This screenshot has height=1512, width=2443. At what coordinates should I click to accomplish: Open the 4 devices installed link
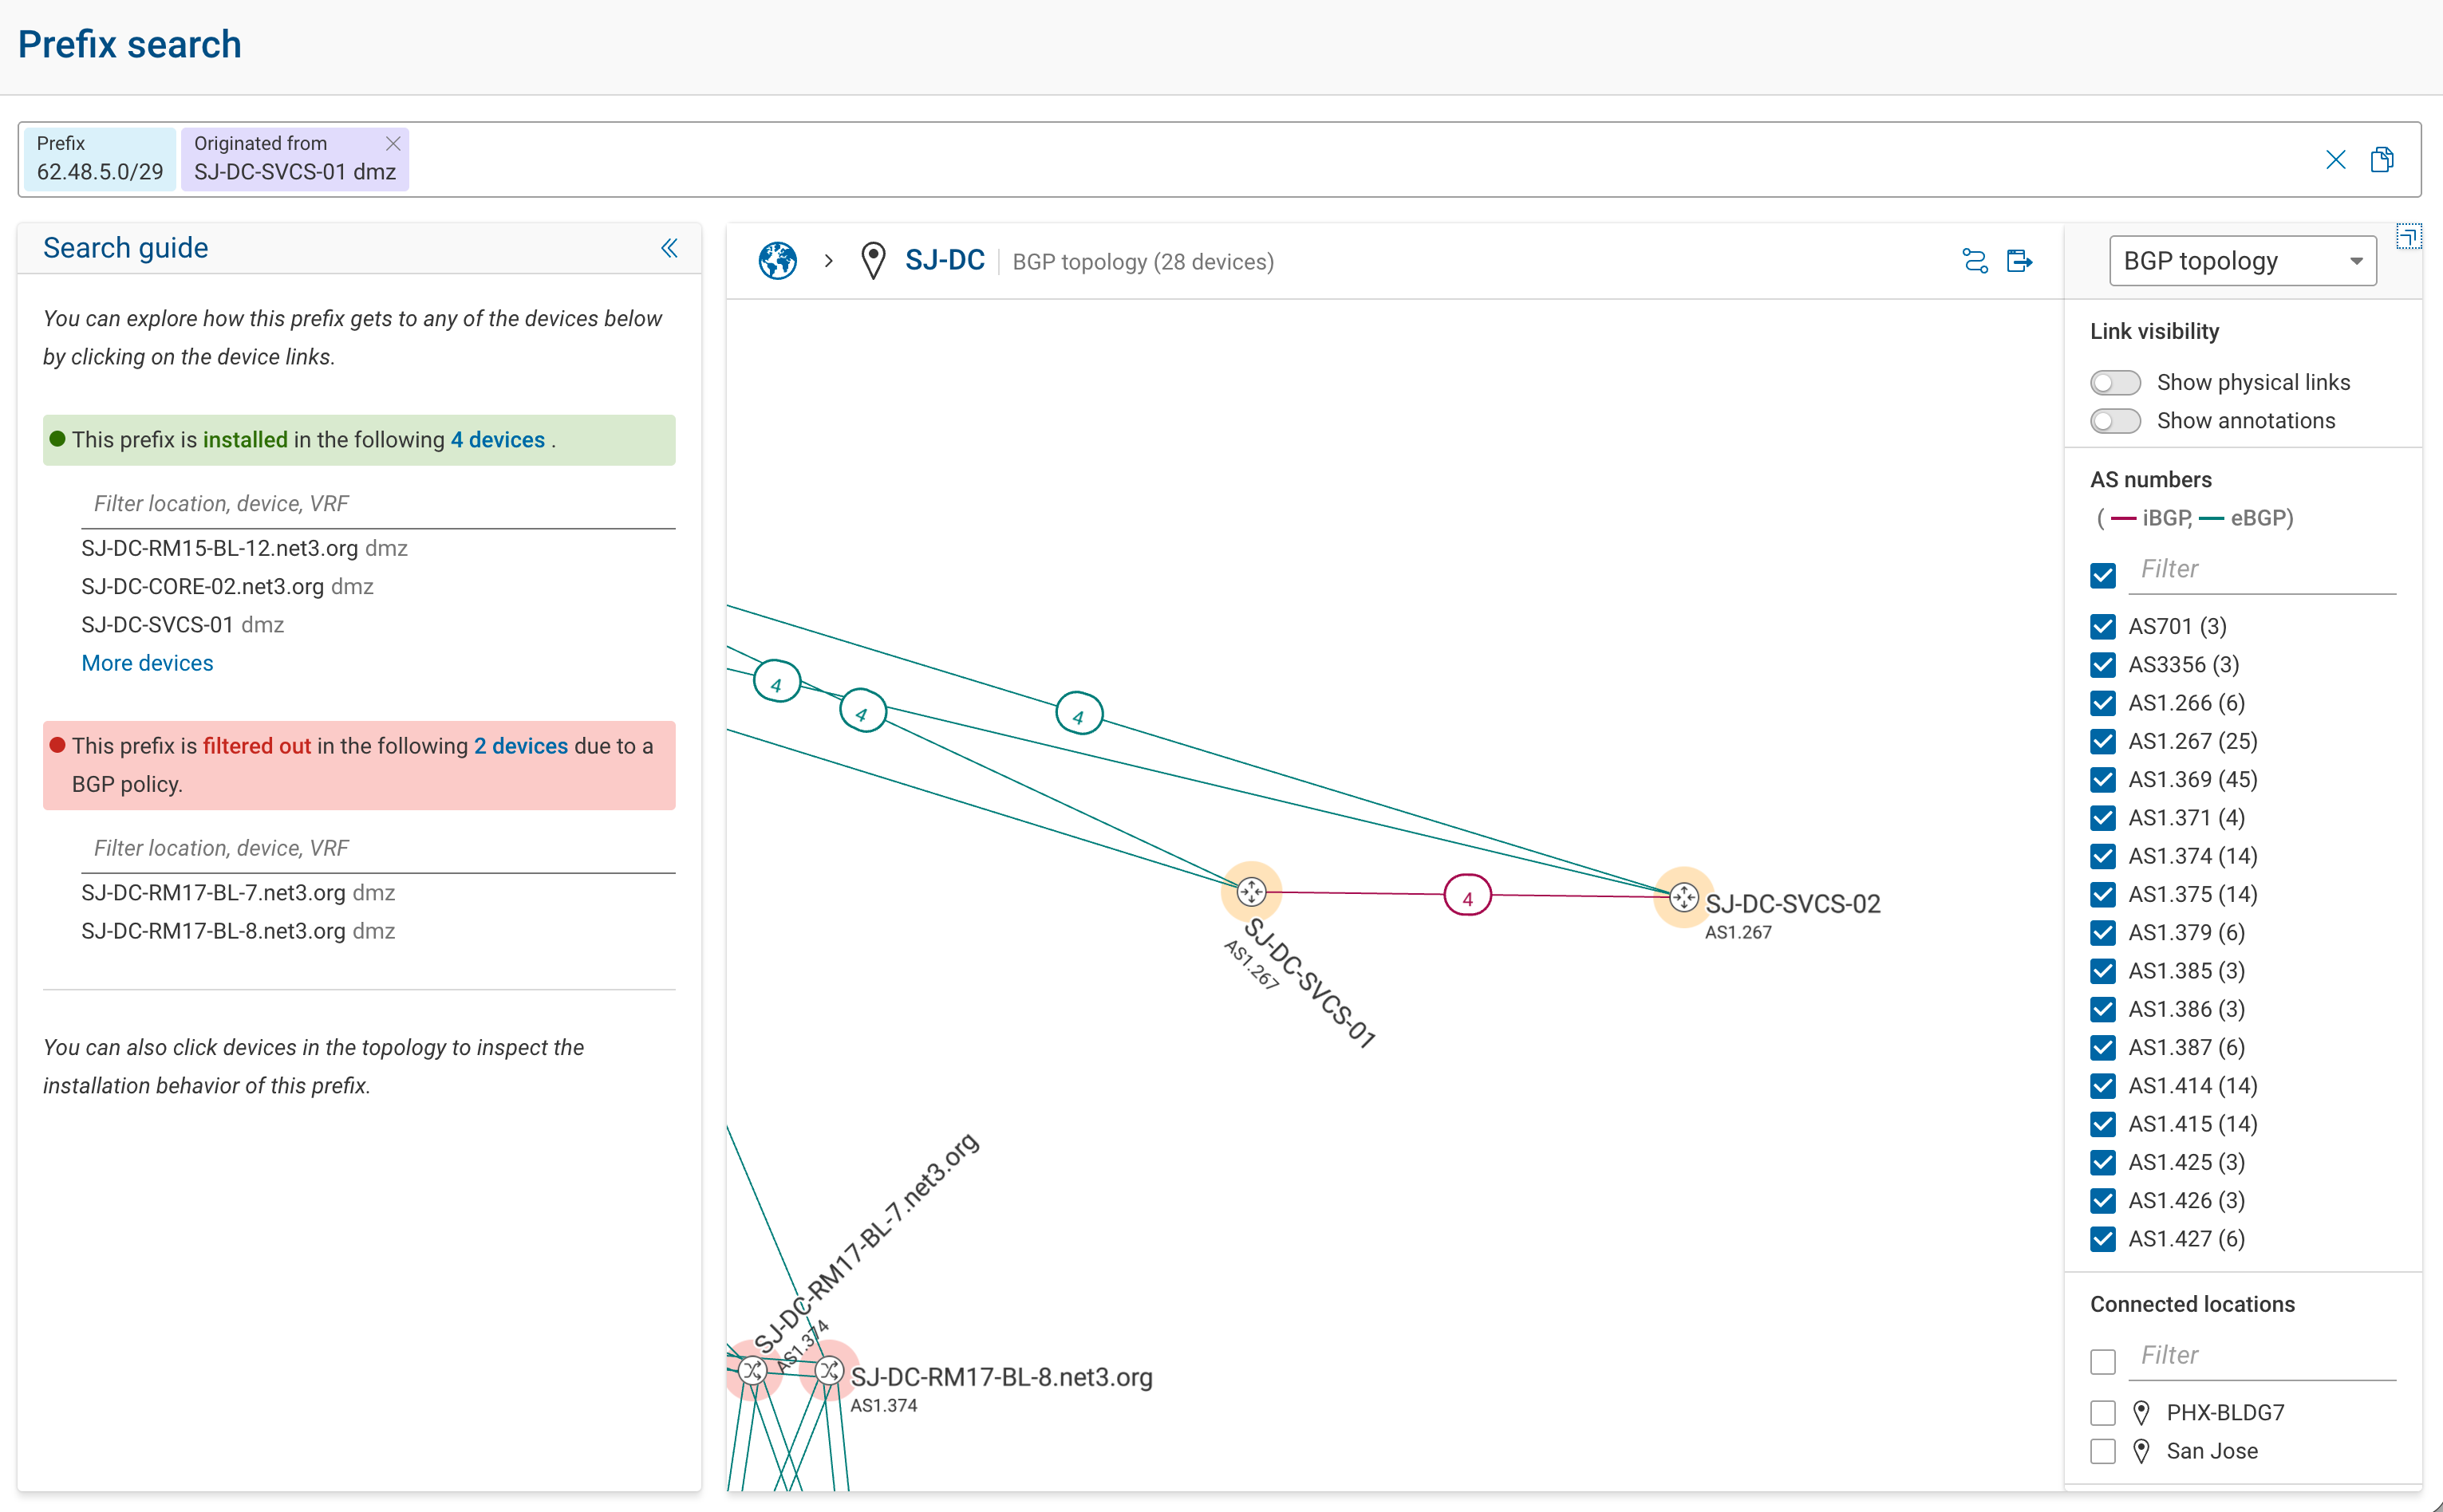pos(497,440)
